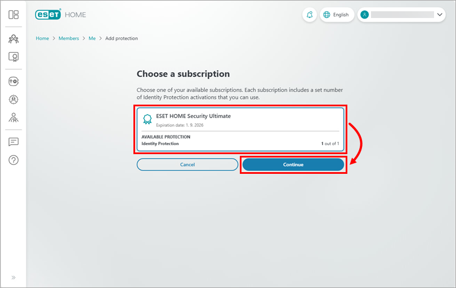This screenshot has height=288, width=456.
Task: Click the notifications bell icon
Action: [310, 15]
